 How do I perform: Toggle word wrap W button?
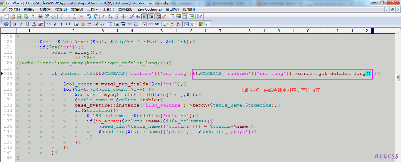point(144,16)
